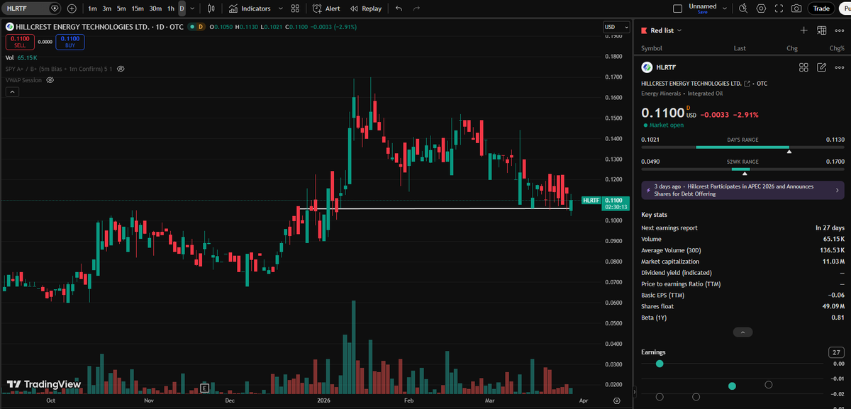Collapse the key stats section chevron
The width and height of the screenshot is (851, 409).
coord(742,332)
